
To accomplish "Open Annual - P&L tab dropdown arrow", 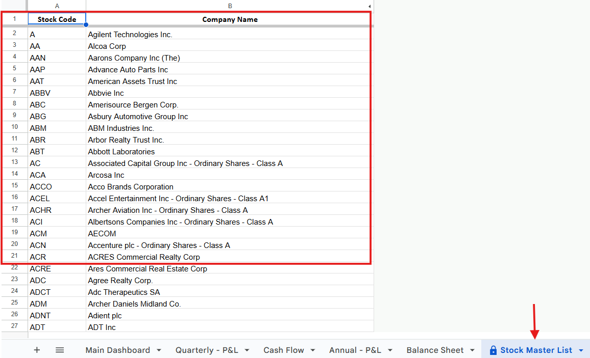I will (x=390, y=350).
